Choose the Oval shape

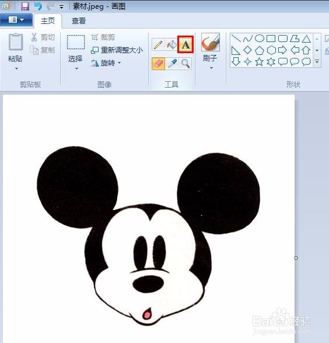coord(260,39)
